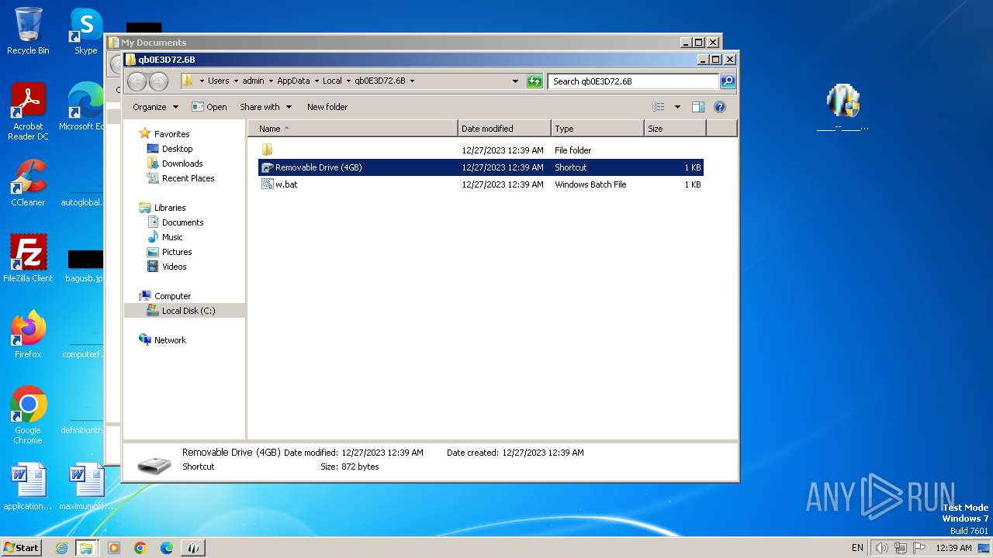This screenshot has height=558, width=993.
Task: Expand the view options dropdown arrow
Action: [x=677, y=107]
